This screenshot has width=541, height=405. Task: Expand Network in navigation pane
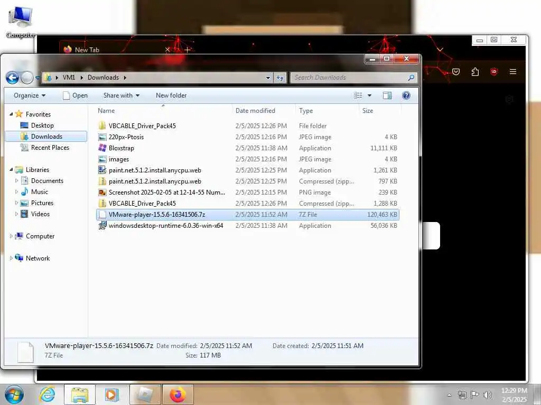(11, 258)
